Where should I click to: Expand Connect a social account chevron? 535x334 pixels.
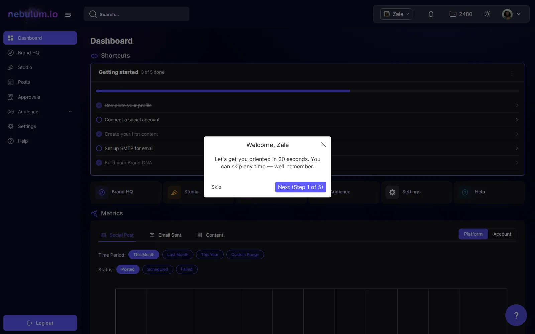(x=517, y=120)
